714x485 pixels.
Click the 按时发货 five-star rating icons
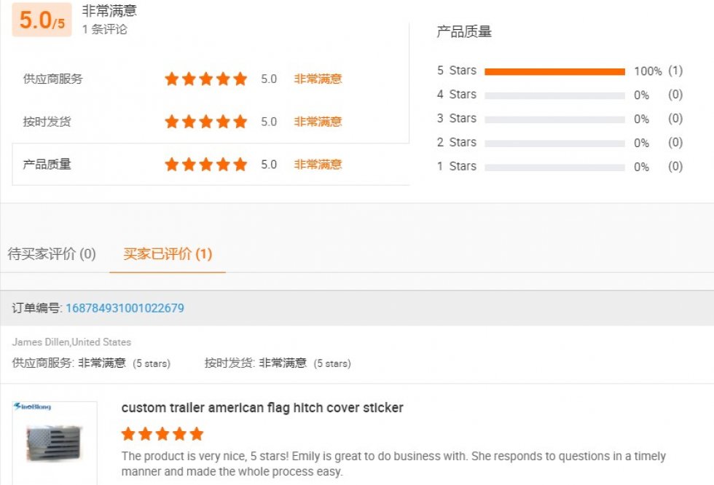point(205,122)
